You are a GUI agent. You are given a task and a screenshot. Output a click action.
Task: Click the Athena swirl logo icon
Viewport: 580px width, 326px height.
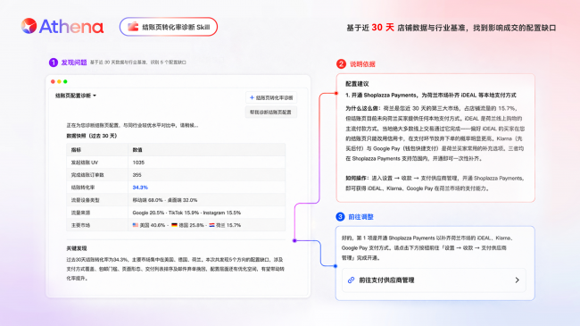(x=29, y=26)
